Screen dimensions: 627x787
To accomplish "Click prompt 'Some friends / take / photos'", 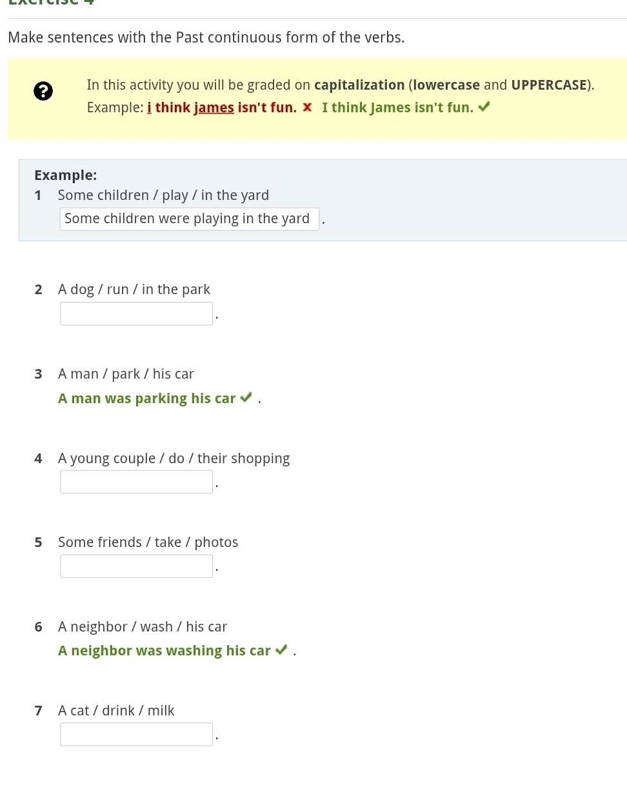I will [148, 543].
